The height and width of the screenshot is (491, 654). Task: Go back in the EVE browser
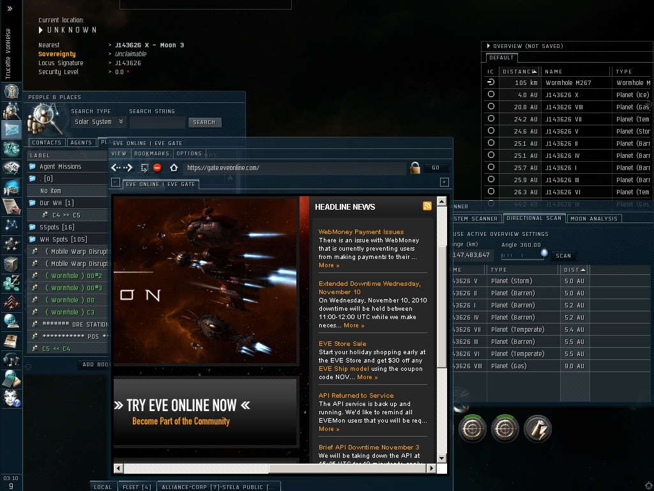[x=116, y=168]
